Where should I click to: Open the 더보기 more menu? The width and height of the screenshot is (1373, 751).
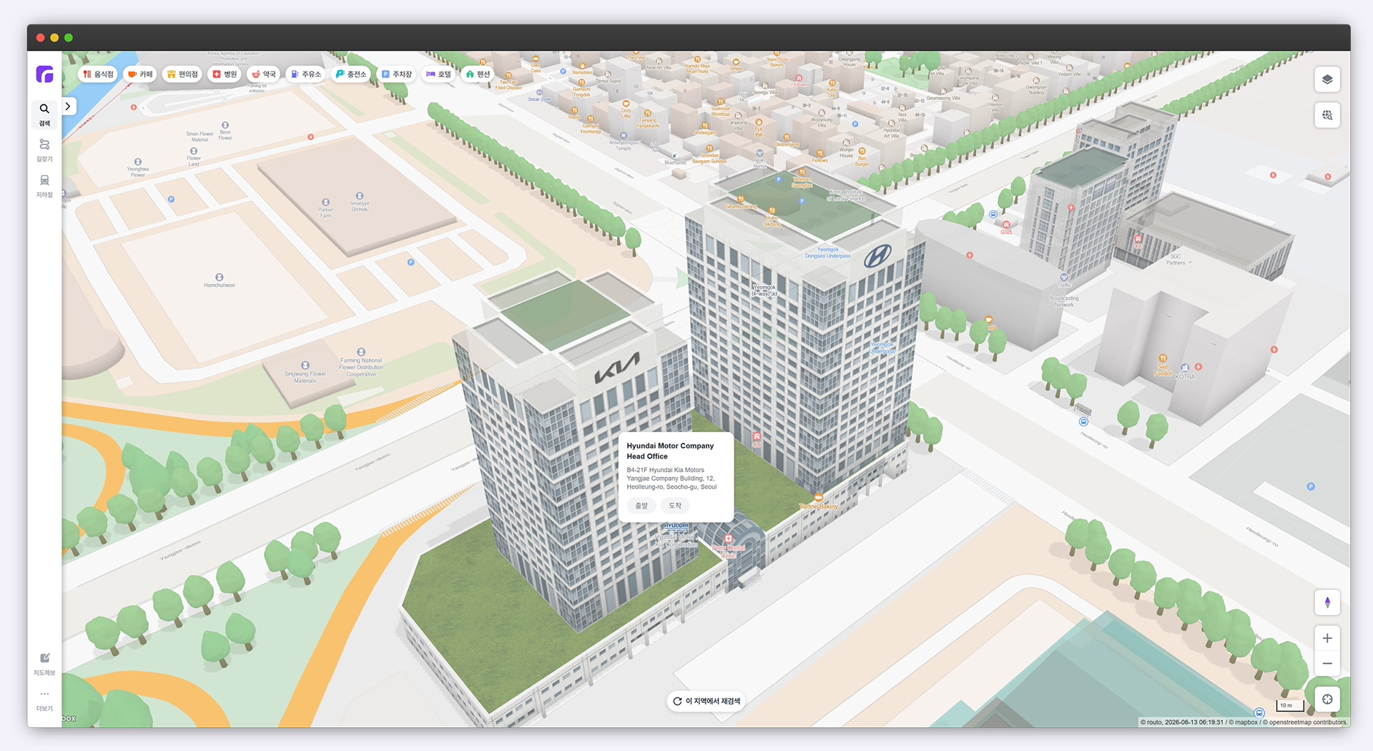(x=44, y=700)
